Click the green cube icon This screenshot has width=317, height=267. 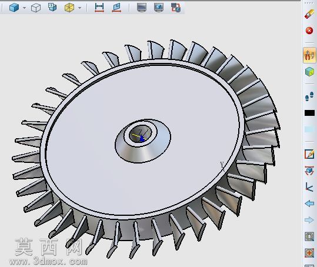pos(309,72)
